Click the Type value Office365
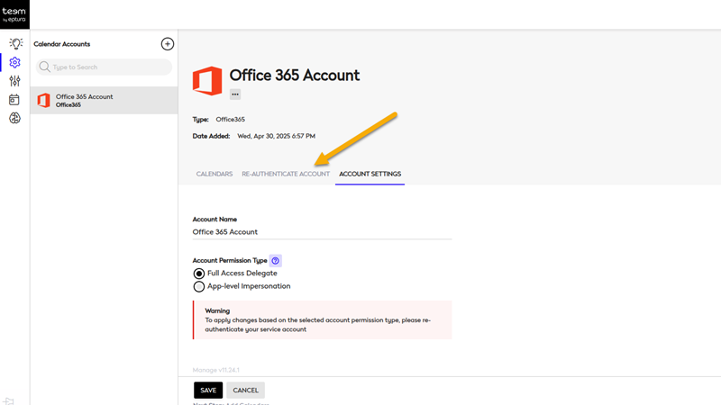The width and height of the screenshot is (721, 405). pos(231,120)
